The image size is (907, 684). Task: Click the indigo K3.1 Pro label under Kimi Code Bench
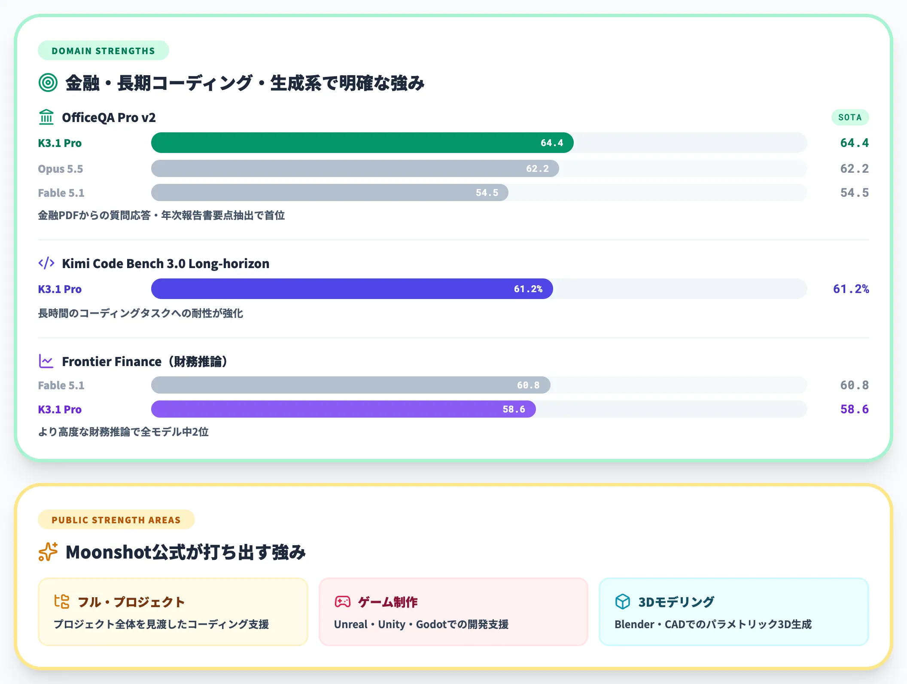tap(60, 289)
